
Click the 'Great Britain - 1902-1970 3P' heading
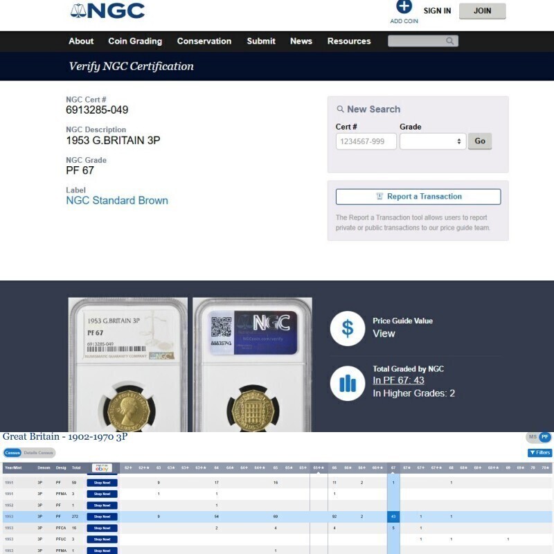point(65,437)
